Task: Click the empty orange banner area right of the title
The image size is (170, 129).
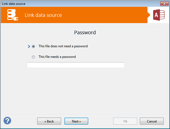Action: [109, 15]
